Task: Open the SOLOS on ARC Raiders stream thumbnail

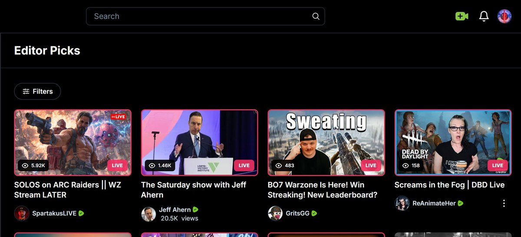Action: (x=73, y=142)
